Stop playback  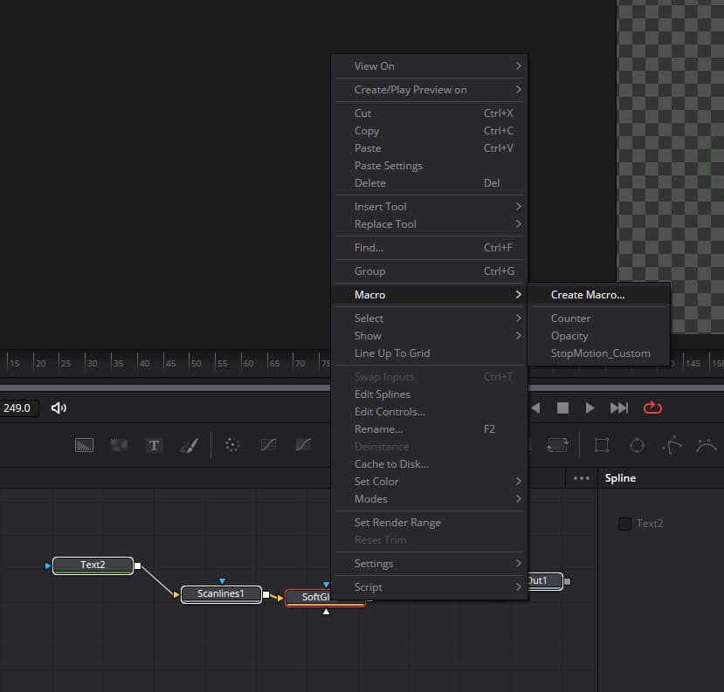point(562,408)
